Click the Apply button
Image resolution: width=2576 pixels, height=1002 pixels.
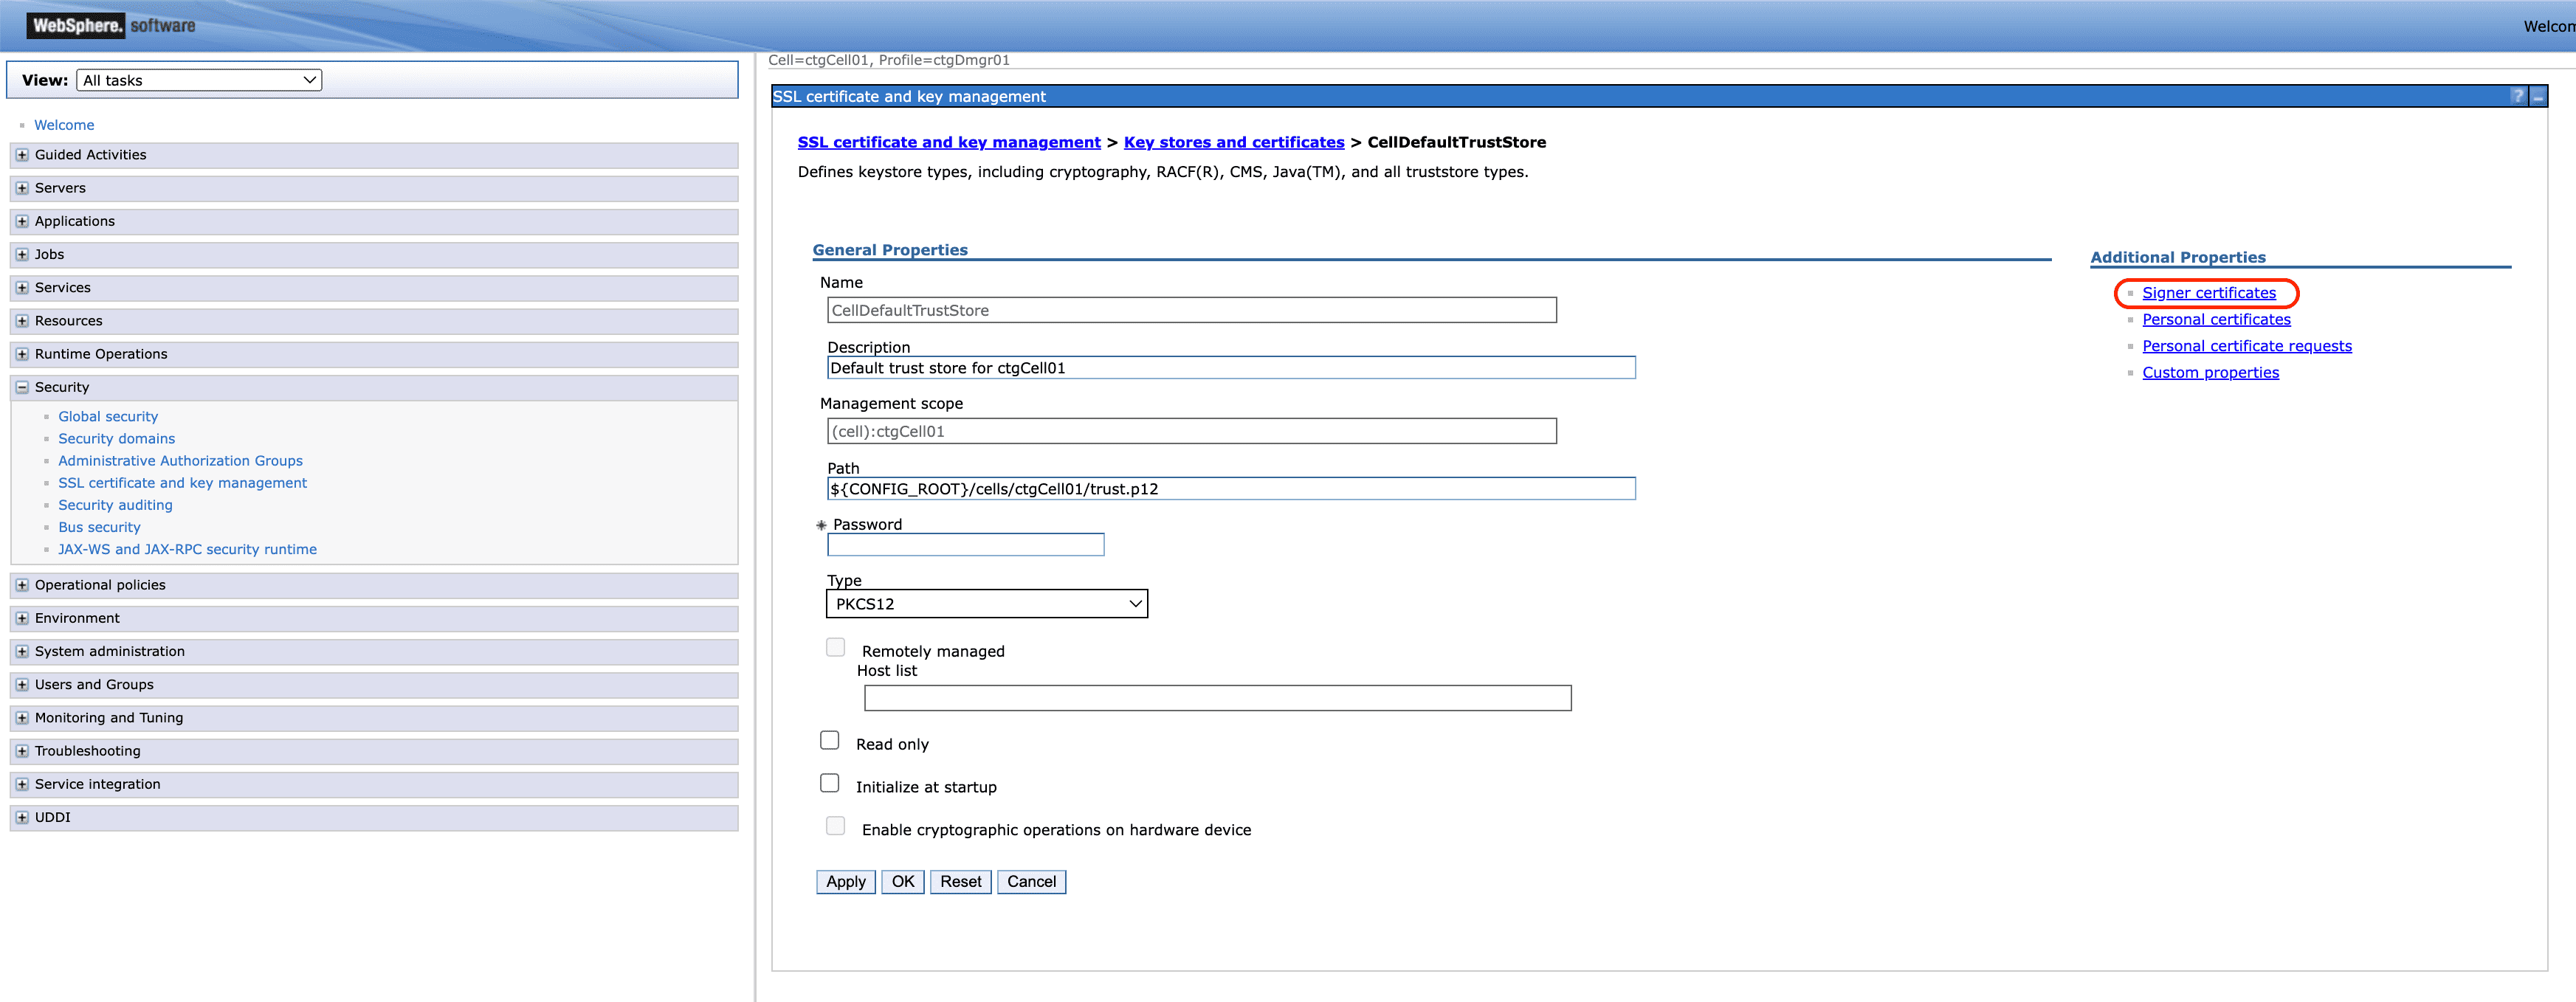(846, 882)
